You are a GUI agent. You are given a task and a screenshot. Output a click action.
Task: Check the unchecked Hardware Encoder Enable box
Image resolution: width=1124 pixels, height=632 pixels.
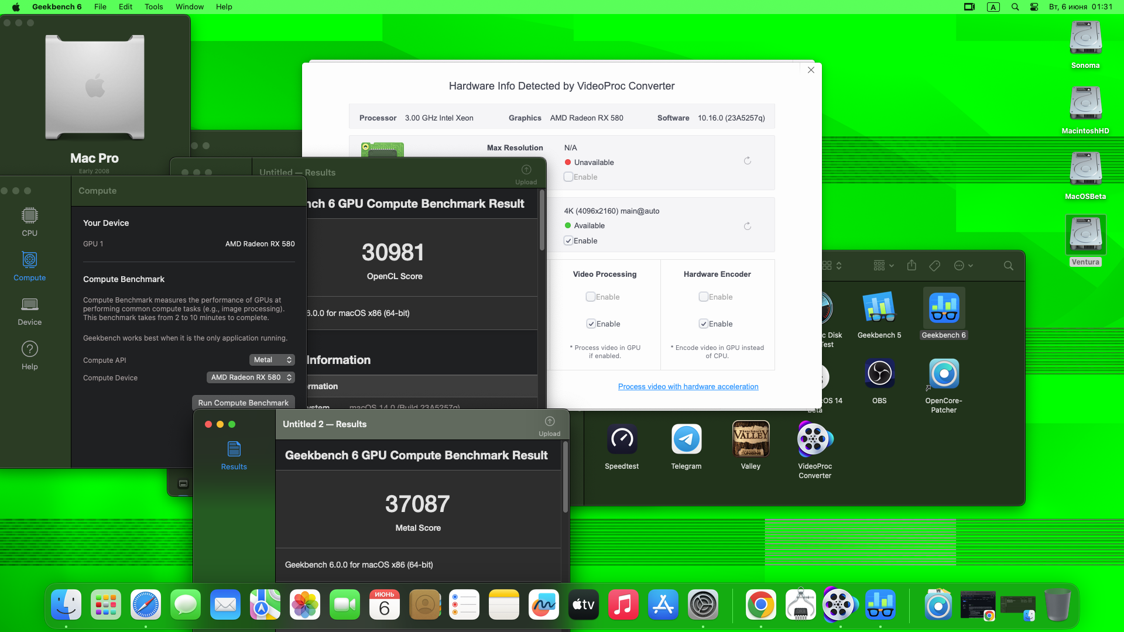tap(704, 297)
